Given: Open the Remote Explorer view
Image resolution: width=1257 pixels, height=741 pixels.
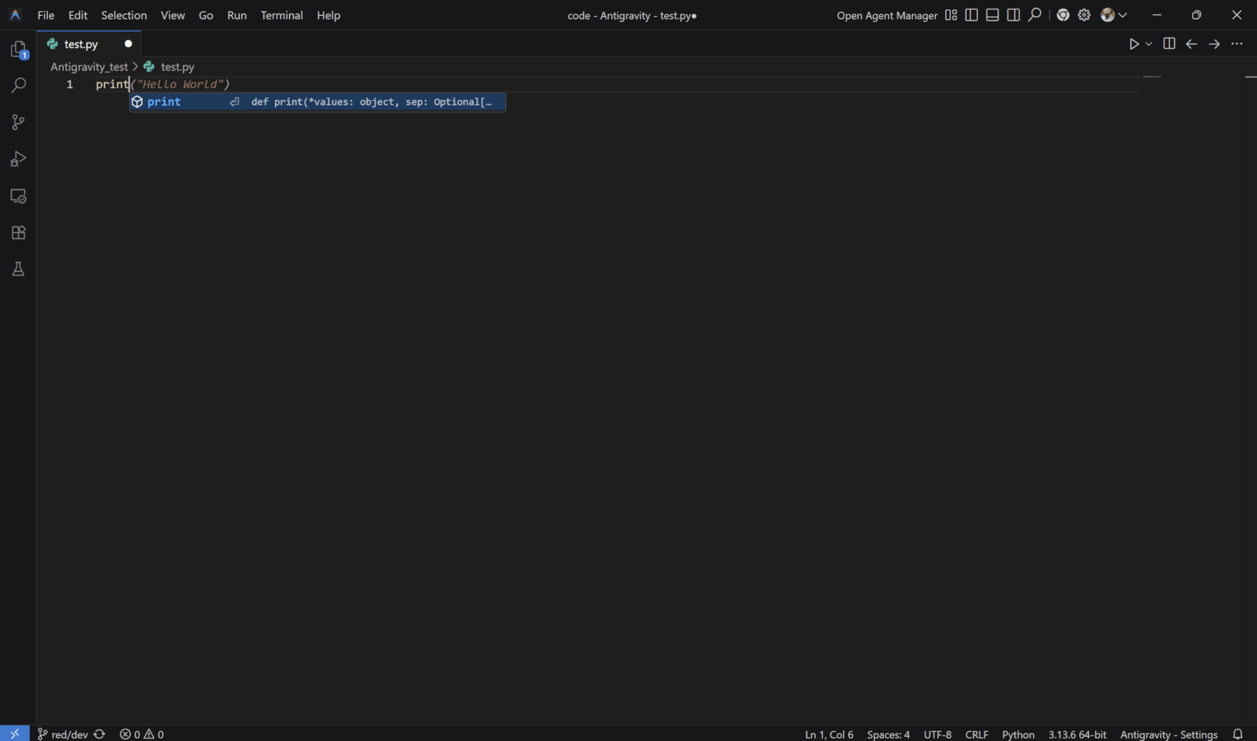Looking at the screenshot, I should pyautogui.click(x=18, y=196).
